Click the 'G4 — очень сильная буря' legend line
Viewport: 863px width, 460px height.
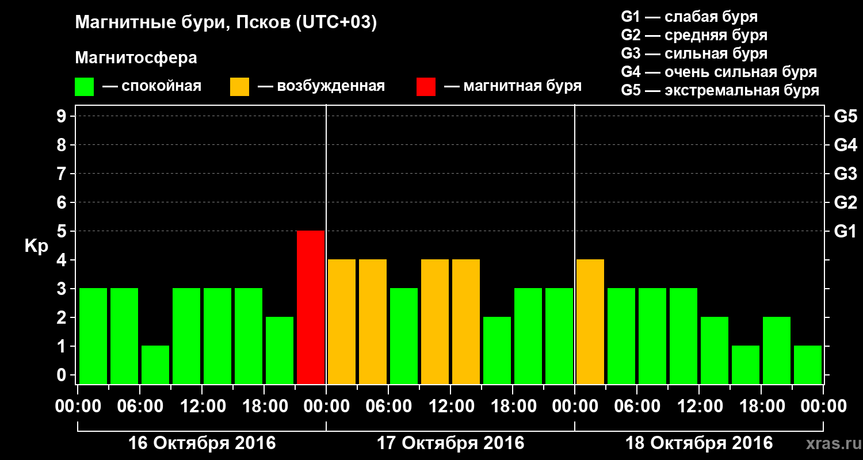click(719, 72)
